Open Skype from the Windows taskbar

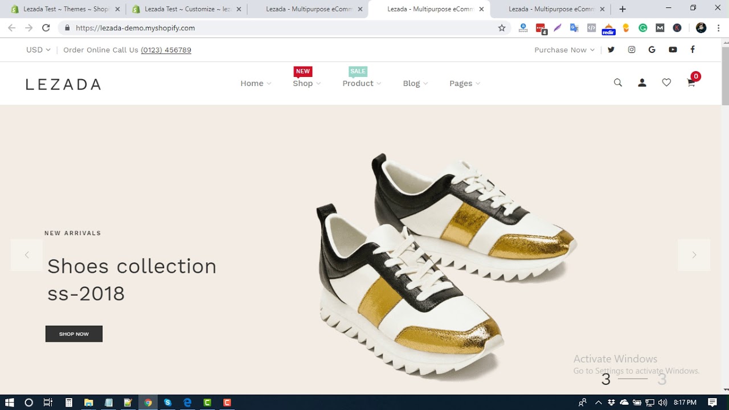pyautogui.click(x=167, y=403)
